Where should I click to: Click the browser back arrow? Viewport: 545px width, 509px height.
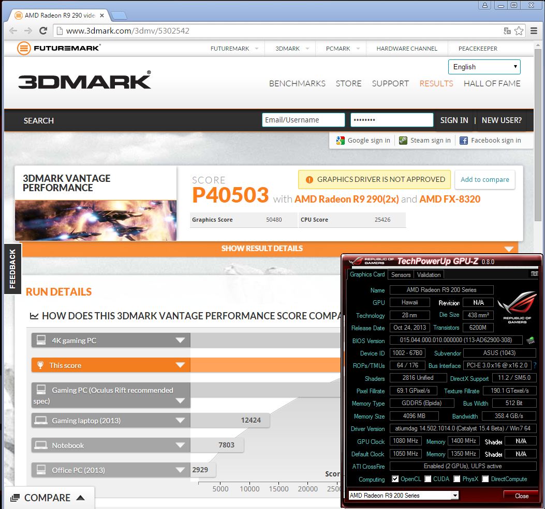[13, 31]
